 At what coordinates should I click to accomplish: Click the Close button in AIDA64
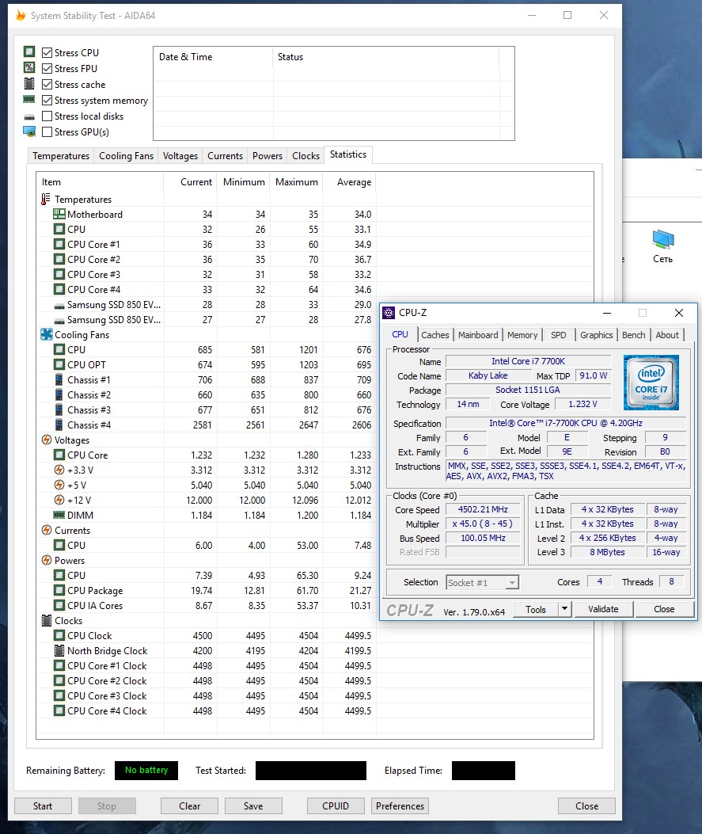coord(586,805)
